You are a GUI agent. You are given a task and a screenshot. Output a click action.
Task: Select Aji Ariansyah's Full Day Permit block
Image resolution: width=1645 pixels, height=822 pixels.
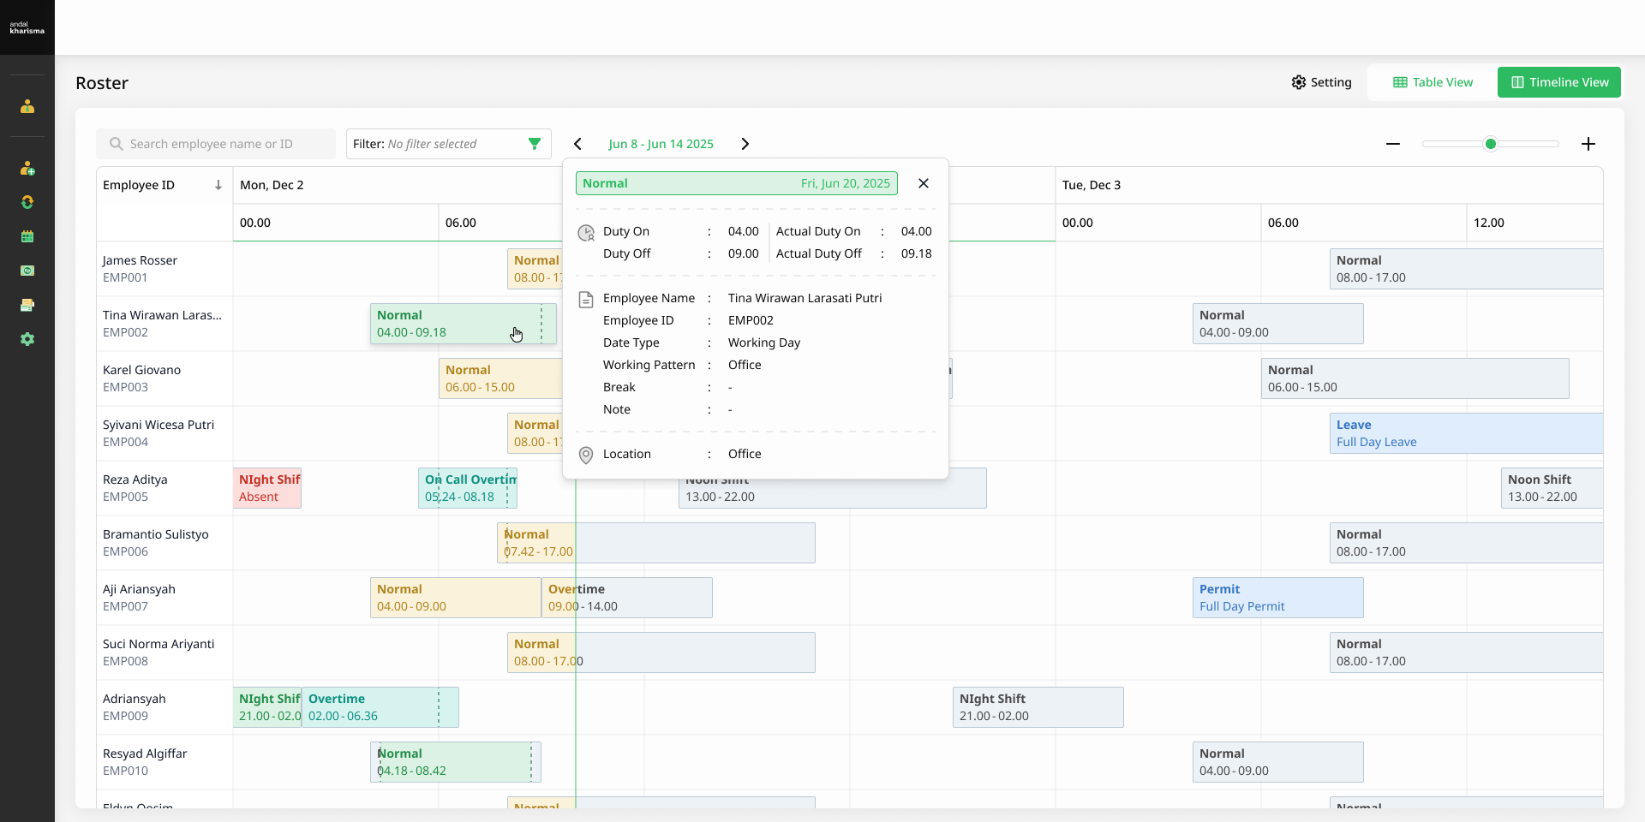(1278, 598)
